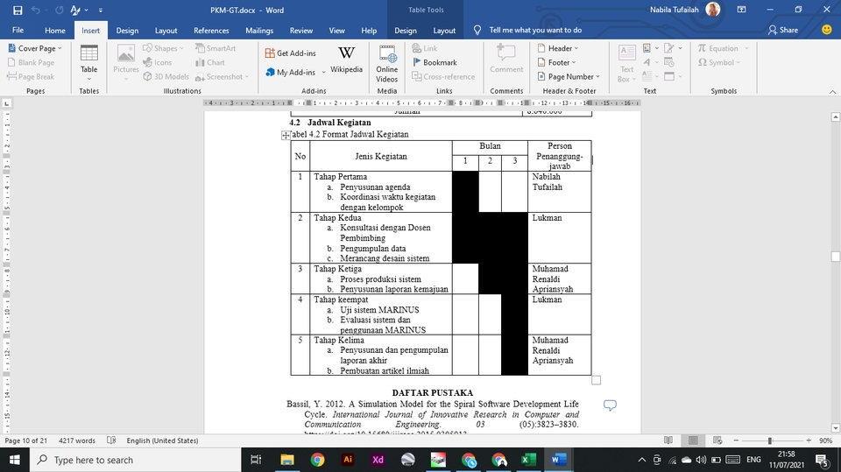Click the Equation button
The image size is (841, 472).
[723, 48]
